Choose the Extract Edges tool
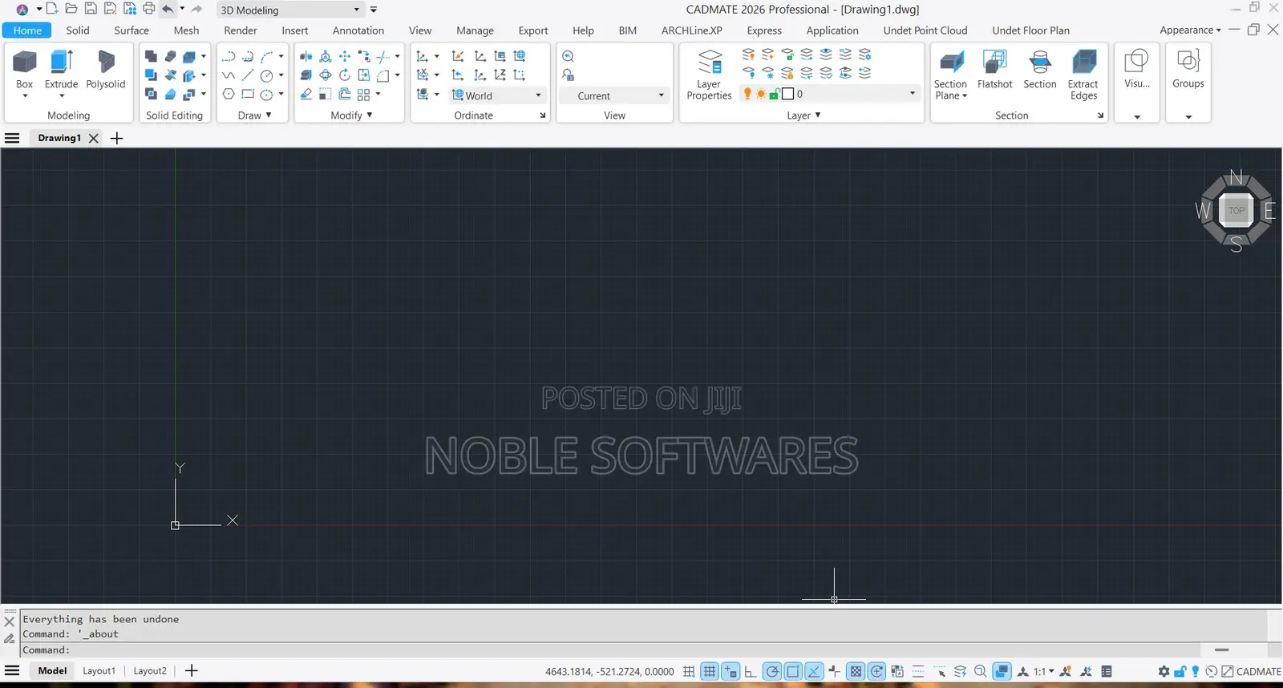This screenshot has height=688, width=1283. pos(1083,75)
